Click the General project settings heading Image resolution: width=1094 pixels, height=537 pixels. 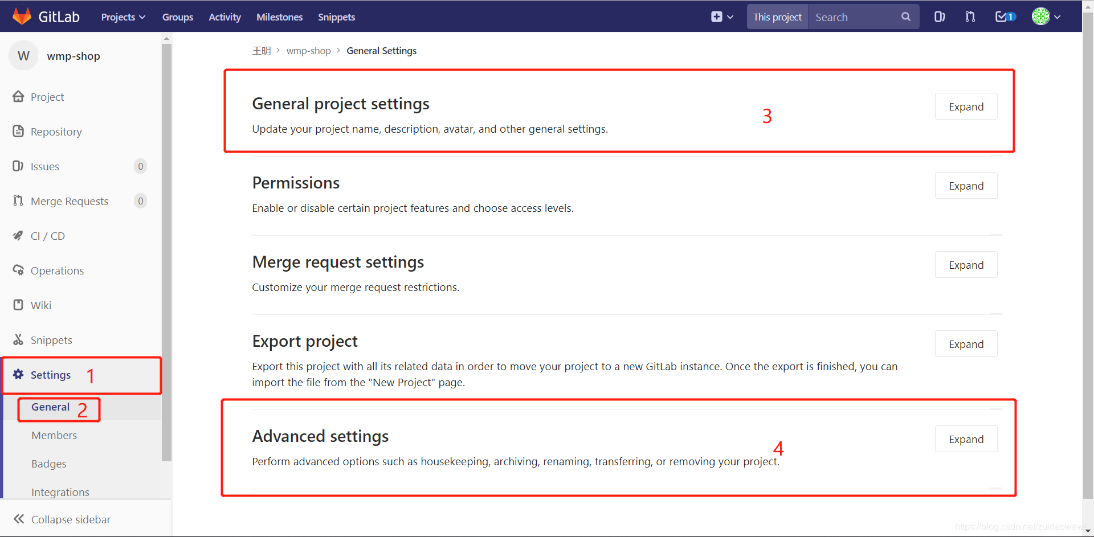click(341, 104)
